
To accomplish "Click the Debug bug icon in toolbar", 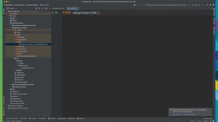I will (x=193, y=5).
